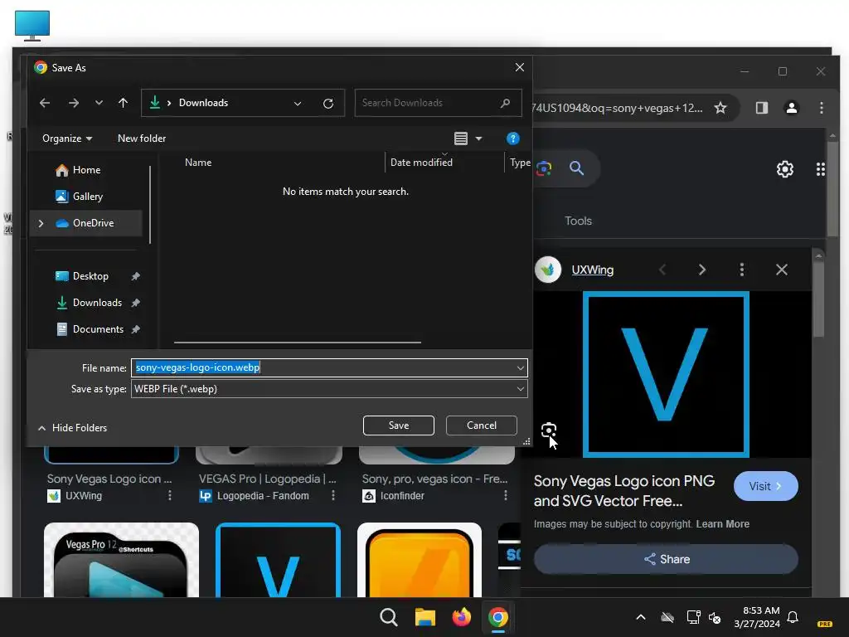Open Windows taskbar Search
This screenshot has width=849, height=637.
[x=389, y=617]
